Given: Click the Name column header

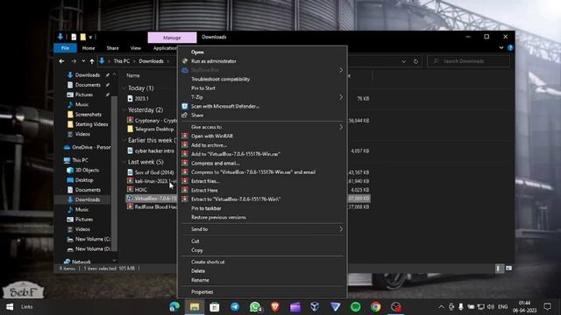Looking at the screenshot, I should click(x=133, y=76).
